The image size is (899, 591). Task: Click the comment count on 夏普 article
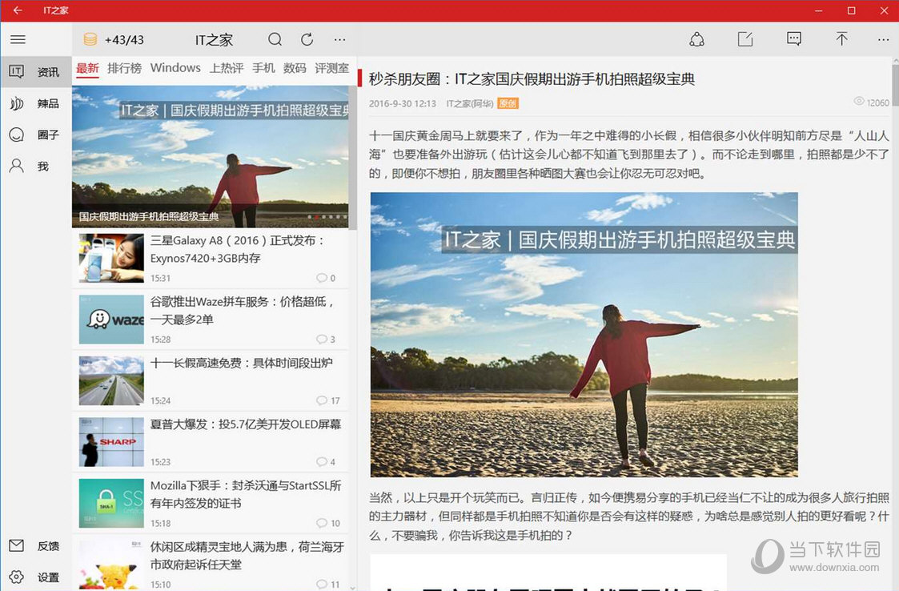pos(326,462)
